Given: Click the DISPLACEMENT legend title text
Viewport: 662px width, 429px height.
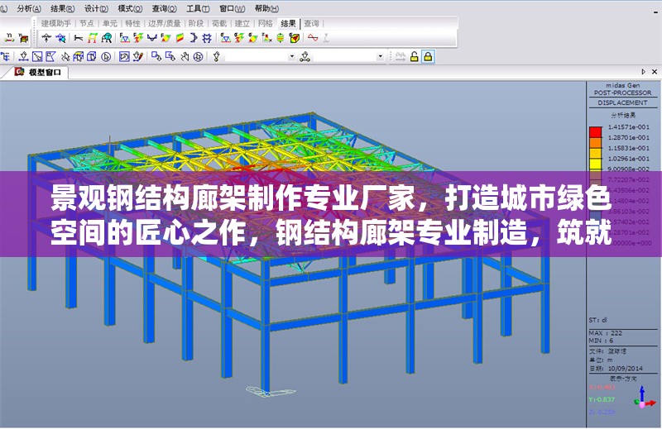Looking at the screenshot, I should coord(622,102).
